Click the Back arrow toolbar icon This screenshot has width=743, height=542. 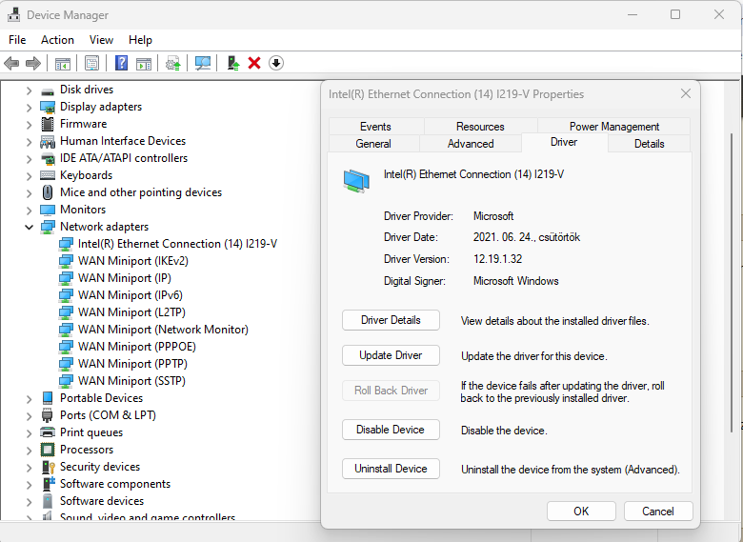coord(11,63)
